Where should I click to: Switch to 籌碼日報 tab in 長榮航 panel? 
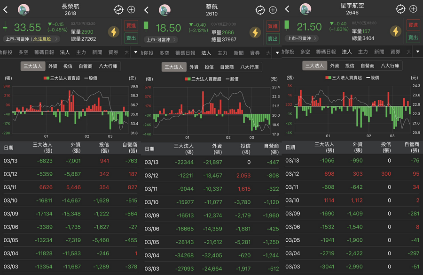coord(44,52)
